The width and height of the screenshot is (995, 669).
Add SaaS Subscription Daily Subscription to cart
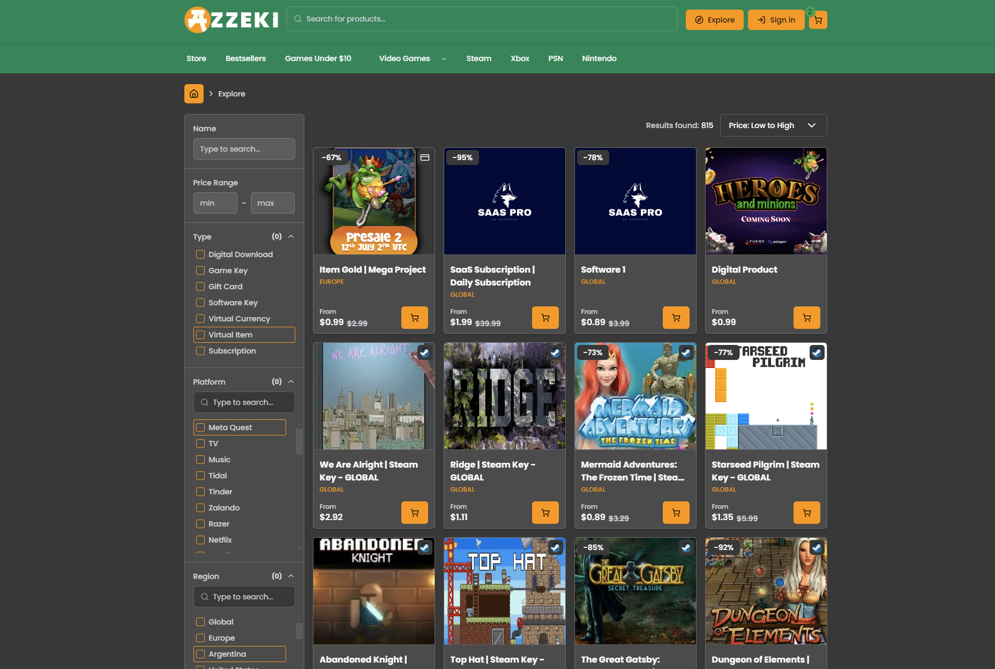tap(545, 318)
